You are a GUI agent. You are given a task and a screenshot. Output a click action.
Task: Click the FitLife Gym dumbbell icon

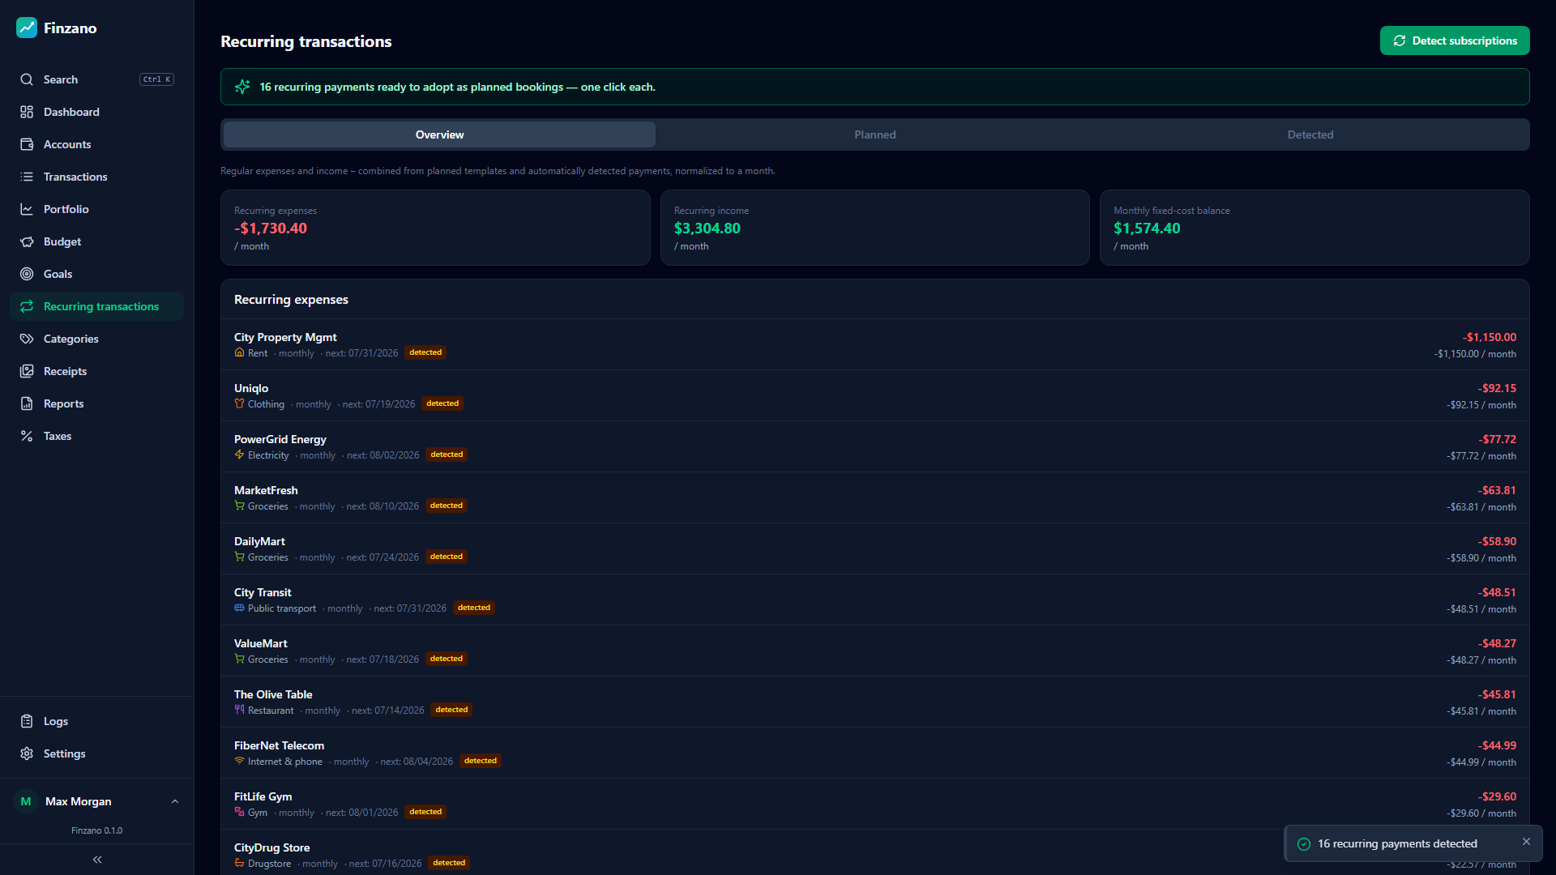[239, 812]
